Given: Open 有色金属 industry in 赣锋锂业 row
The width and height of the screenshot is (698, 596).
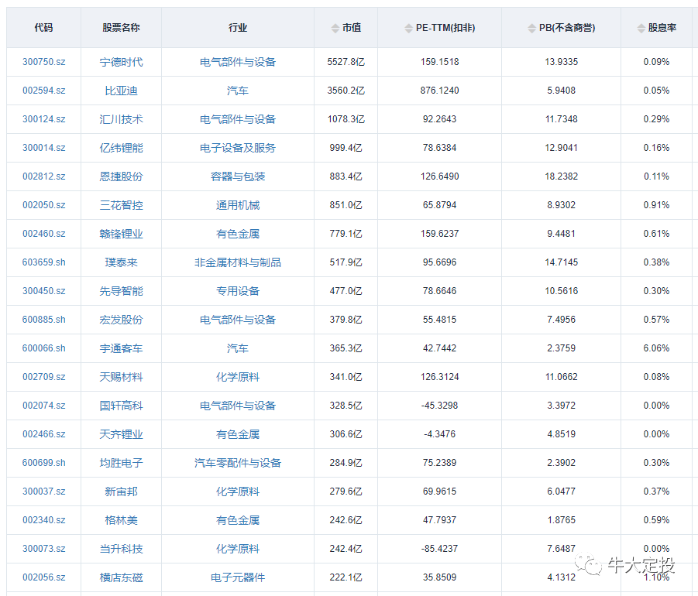Looking at the screenshot, I should click(x=238, y=234).
